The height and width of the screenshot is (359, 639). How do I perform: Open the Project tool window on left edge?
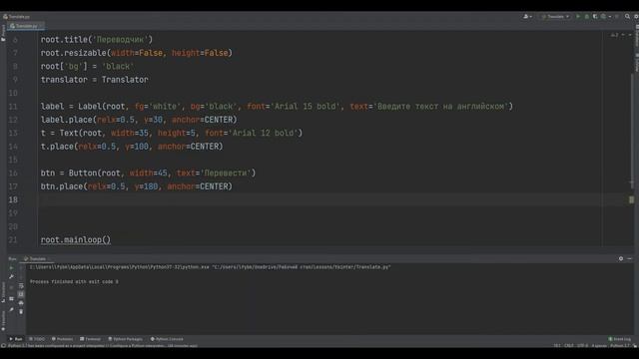point(3,33)
